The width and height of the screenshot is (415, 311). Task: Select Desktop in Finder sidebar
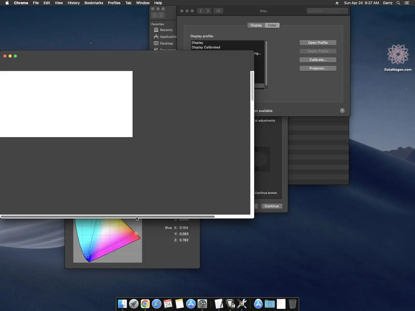164,43
